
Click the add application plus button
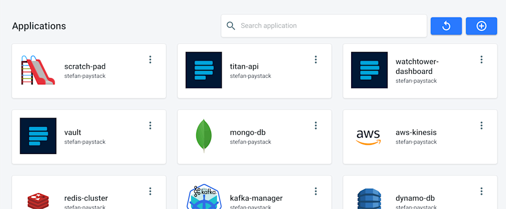click(x=481, y=26)
